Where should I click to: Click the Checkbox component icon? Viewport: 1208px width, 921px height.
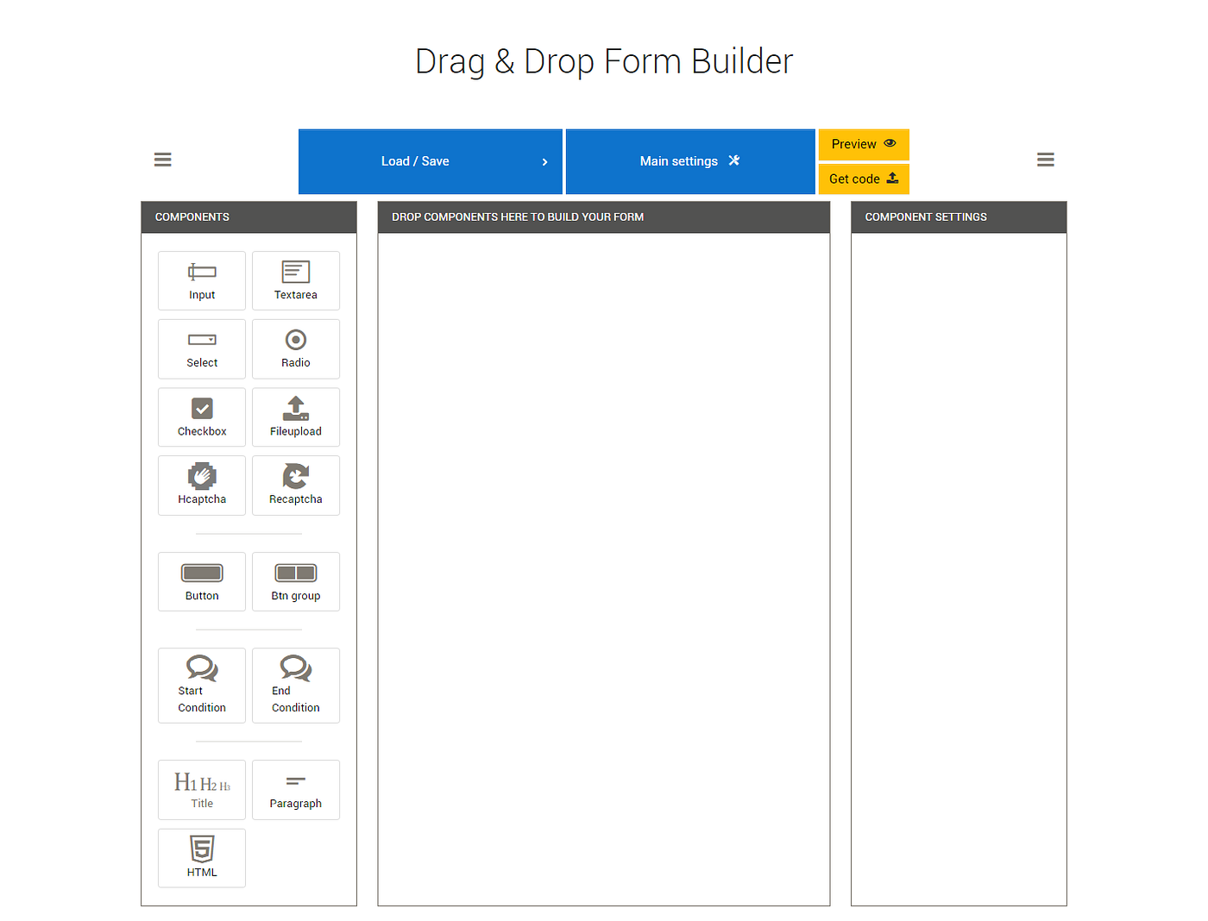pos(201,417)
